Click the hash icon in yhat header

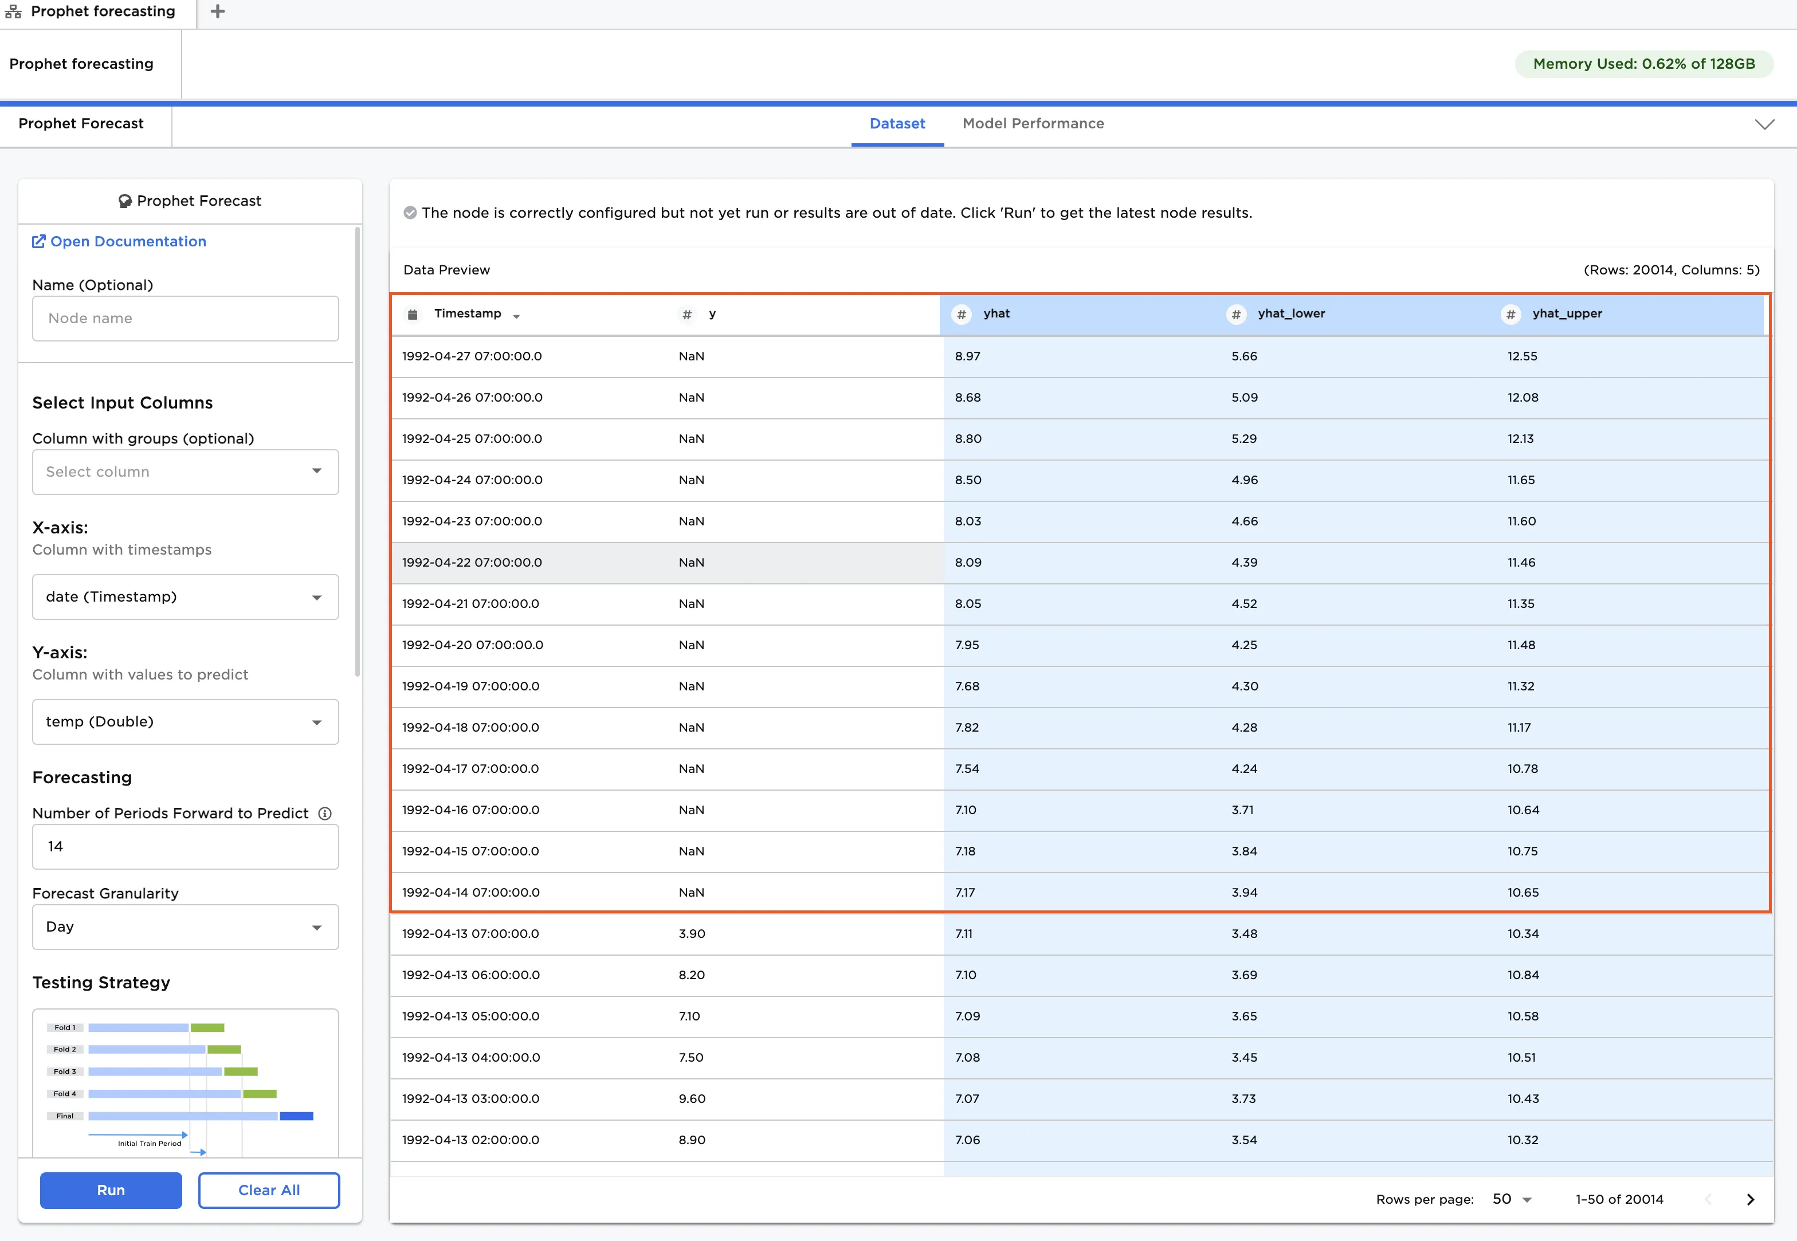pos(961,314)
